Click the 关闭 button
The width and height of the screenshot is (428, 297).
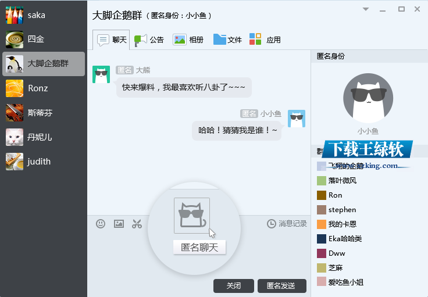point(234,285)
